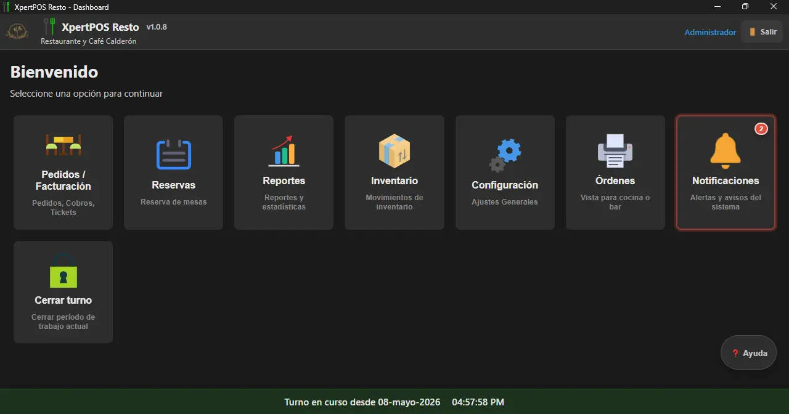This screenshot has width=789, height=414.
Task: Click the Reservas calendar icon
Action: (x=173, y=155)
